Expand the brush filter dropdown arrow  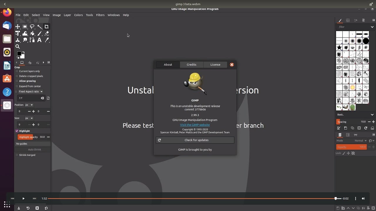click(372, 27)
